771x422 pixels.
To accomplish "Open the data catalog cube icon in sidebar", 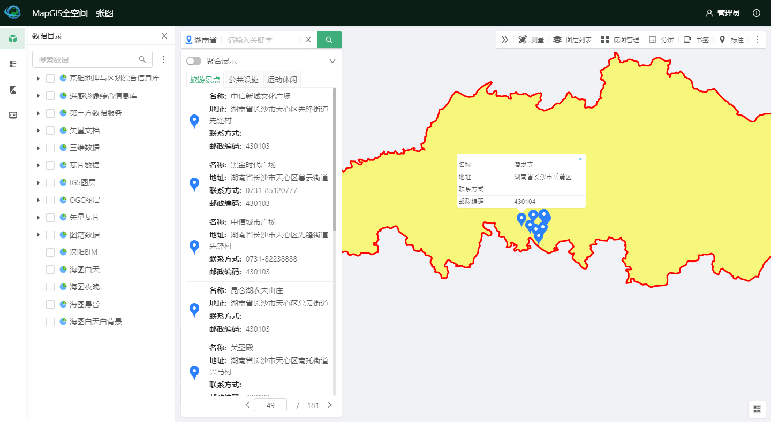I will click(x=13, y=39).
